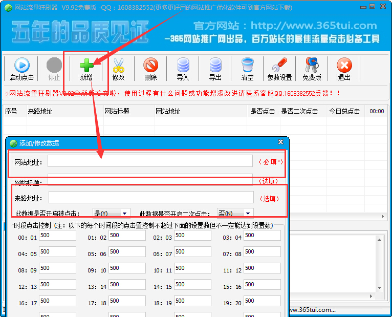Close the 添加/修改数据 dialog

280,142
